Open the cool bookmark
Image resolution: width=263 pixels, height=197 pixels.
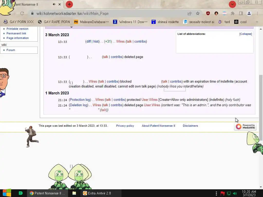pos(240,22)
